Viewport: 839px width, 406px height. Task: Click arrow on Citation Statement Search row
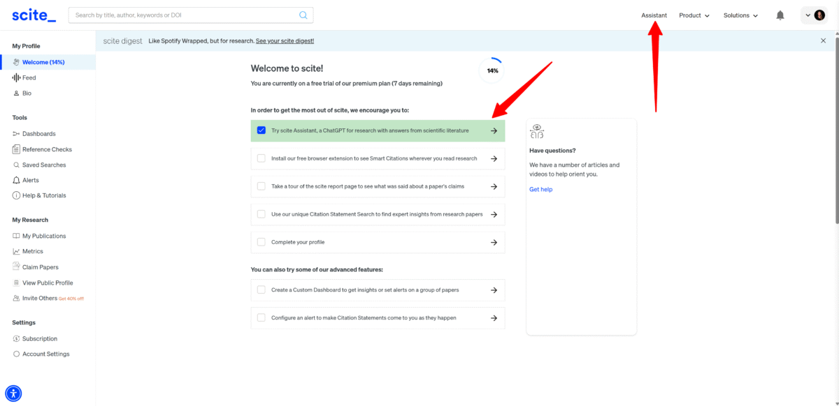[x=494, y=214]
